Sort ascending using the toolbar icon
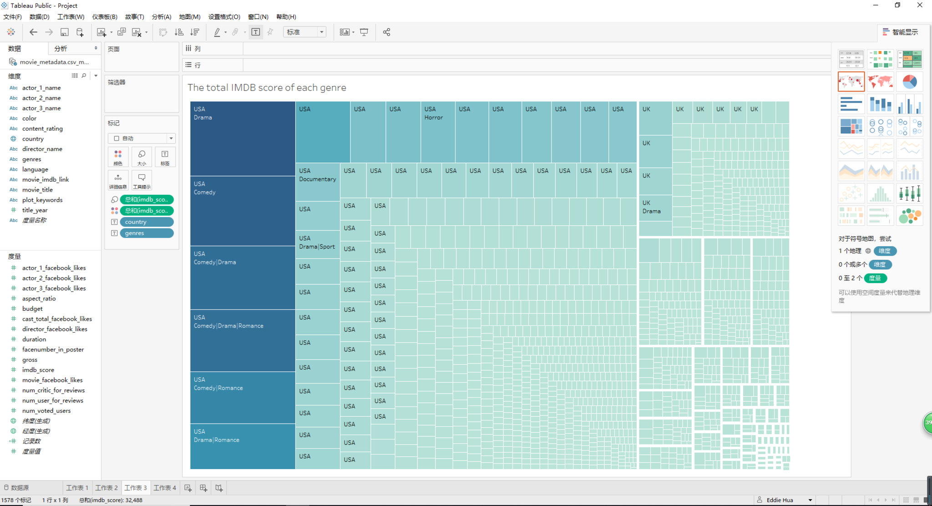 pyautogui.click(x=179, y=32)
